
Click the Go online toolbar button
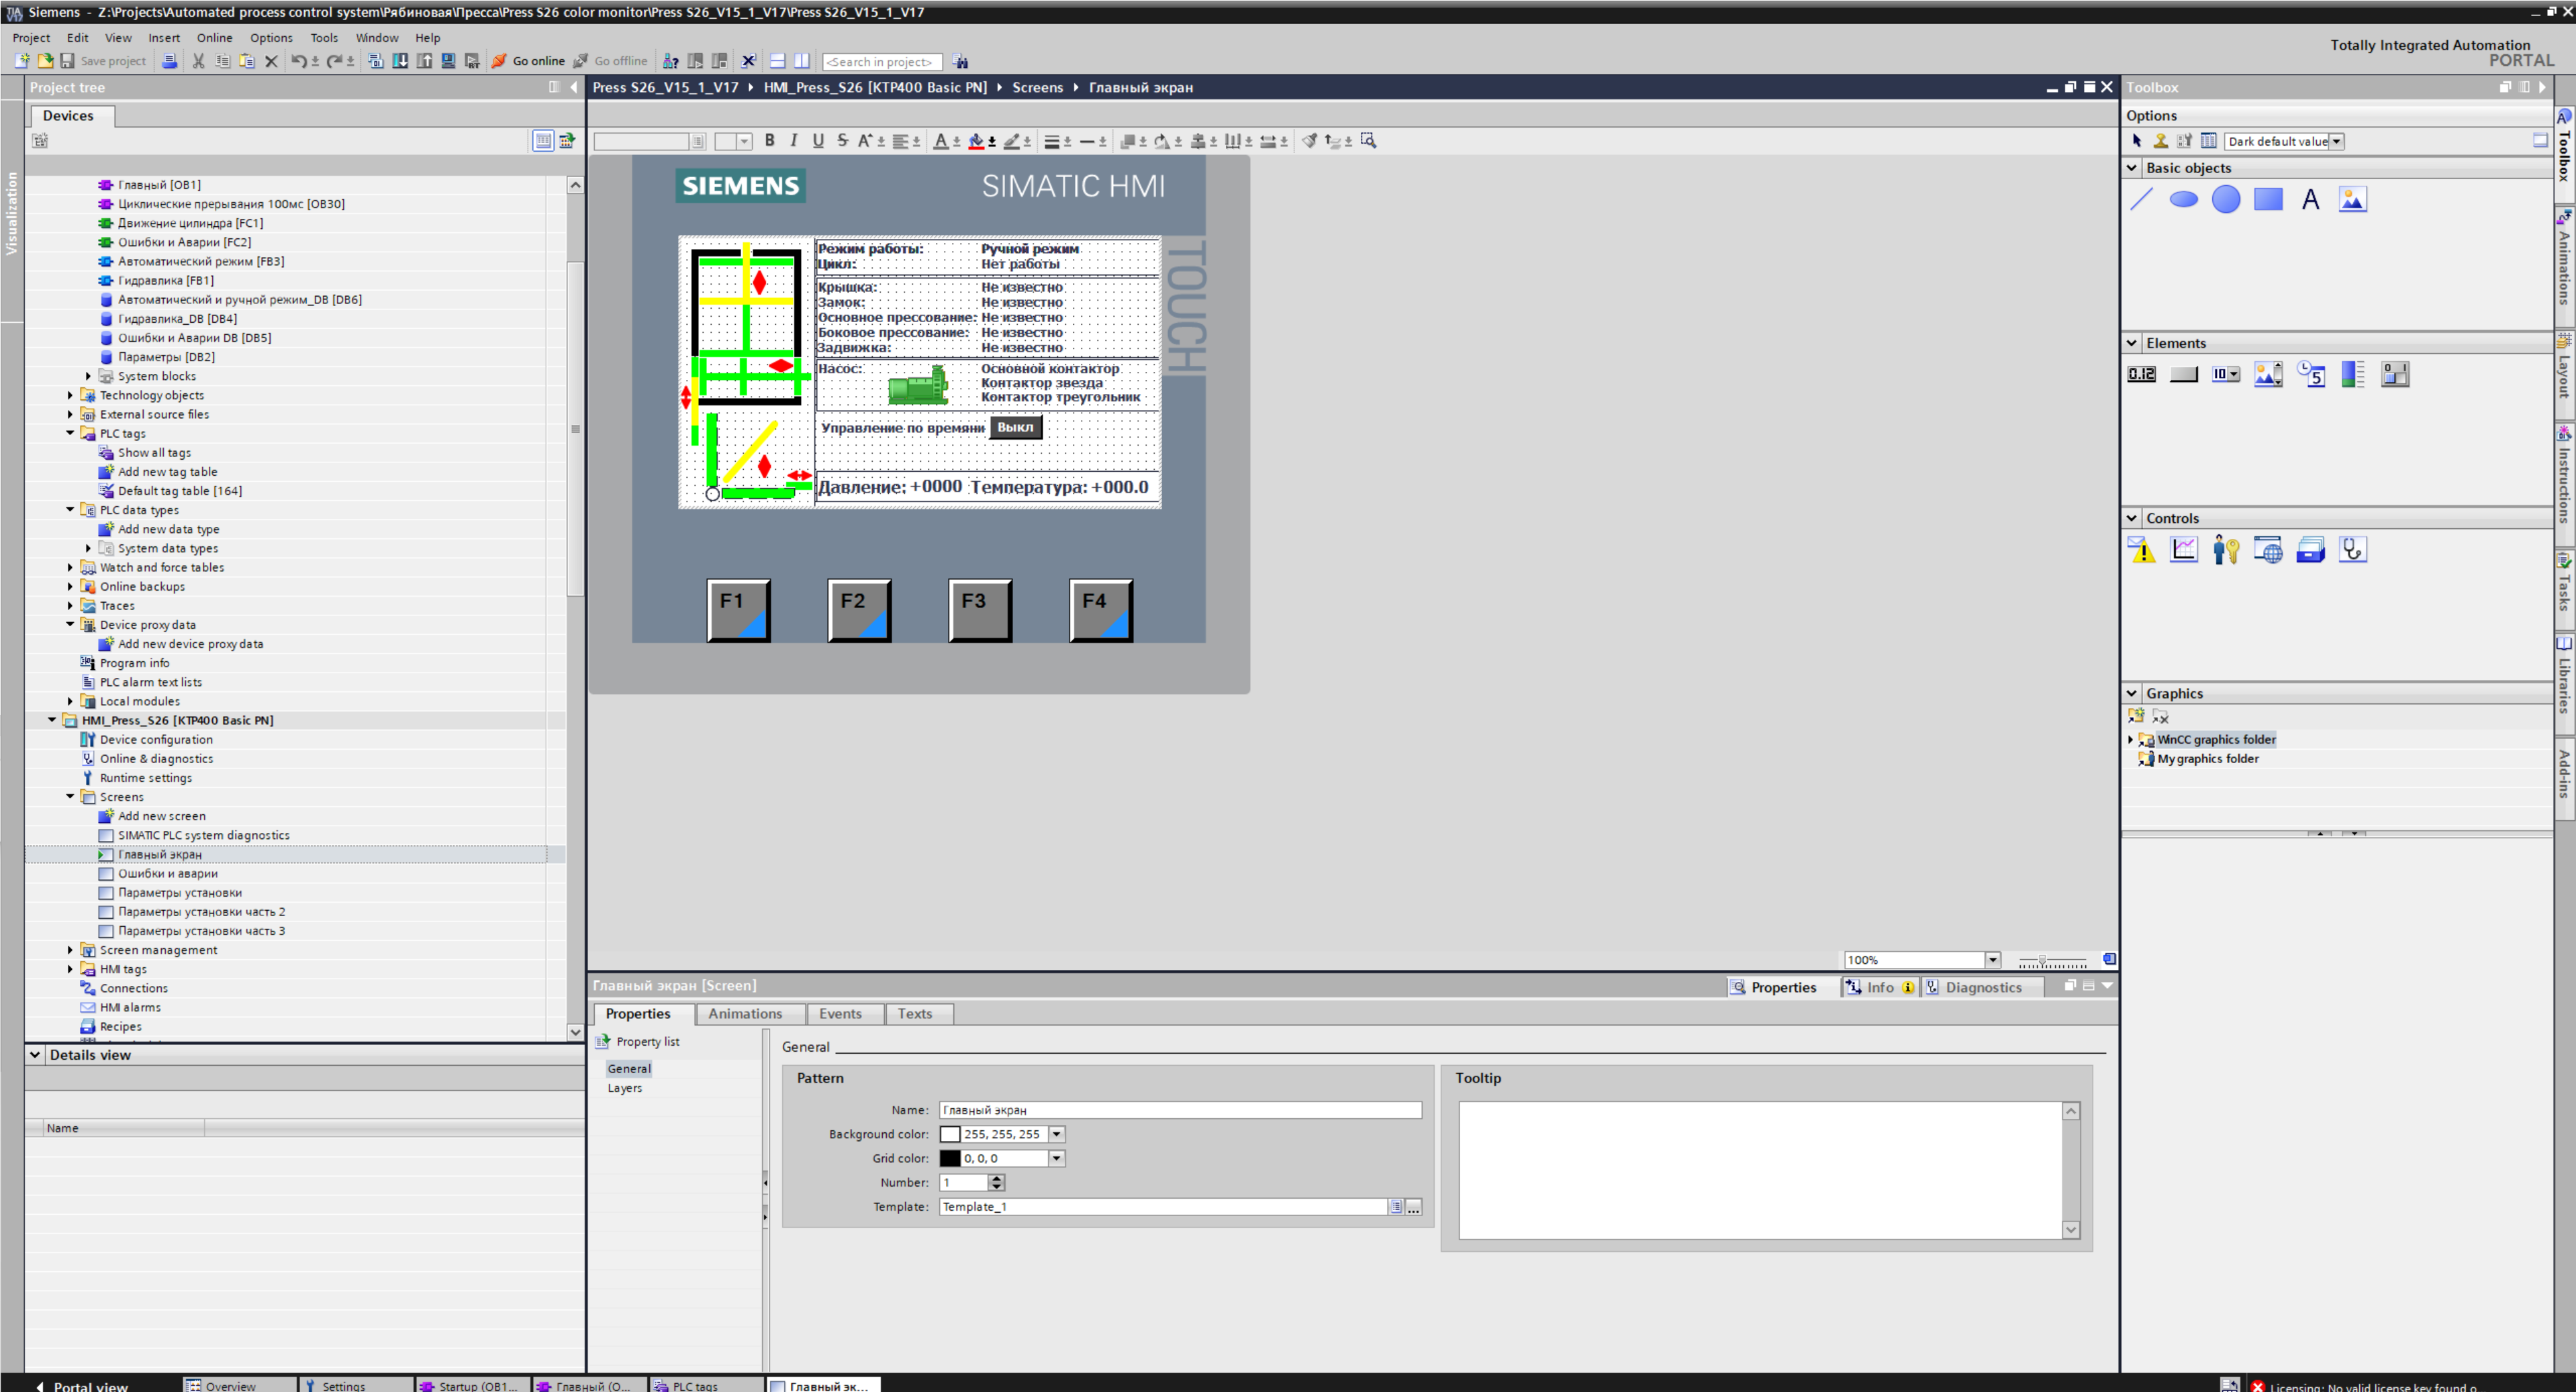coord(528,61)
